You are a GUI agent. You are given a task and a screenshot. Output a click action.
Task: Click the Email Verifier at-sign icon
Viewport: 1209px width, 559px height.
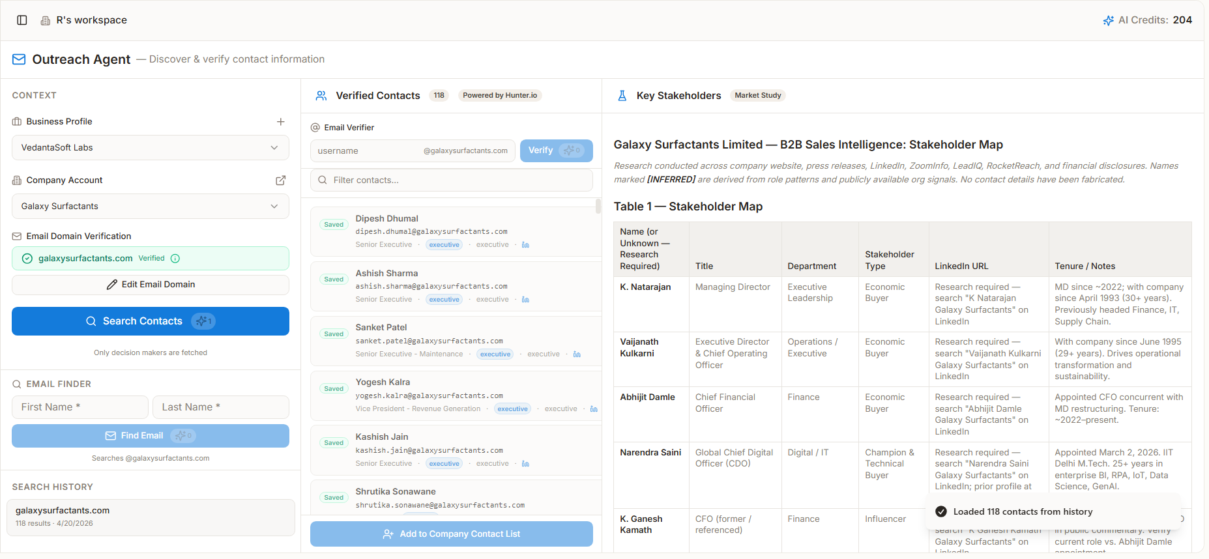click(x=315, y=128)
